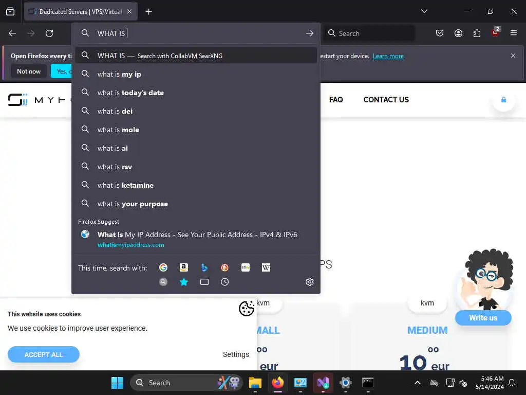Select suggestion 'what is mole'
526x395 pixels.
click(x=196, y=130)
